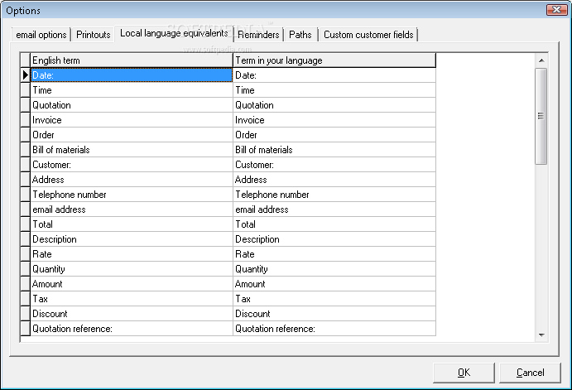Edit the Amount translation cell
The width and height of the screenshot is (572, 390).
tap(334, 284)
